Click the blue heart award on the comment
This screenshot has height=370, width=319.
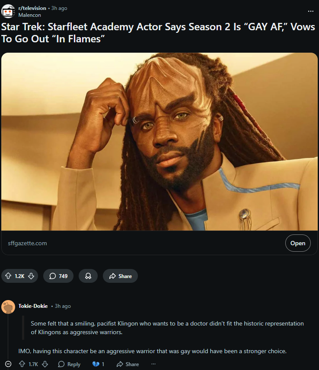coord(98,364)
